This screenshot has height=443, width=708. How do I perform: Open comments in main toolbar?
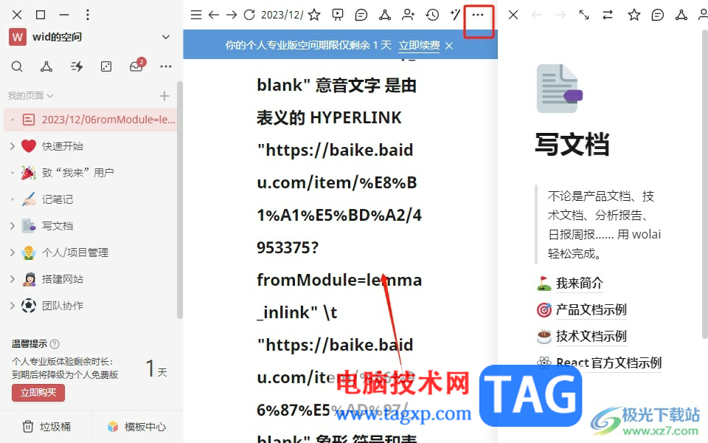[x=361, y=16]
